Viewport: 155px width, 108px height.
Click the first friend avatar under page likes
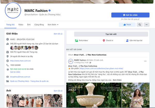tap(12, 48)
